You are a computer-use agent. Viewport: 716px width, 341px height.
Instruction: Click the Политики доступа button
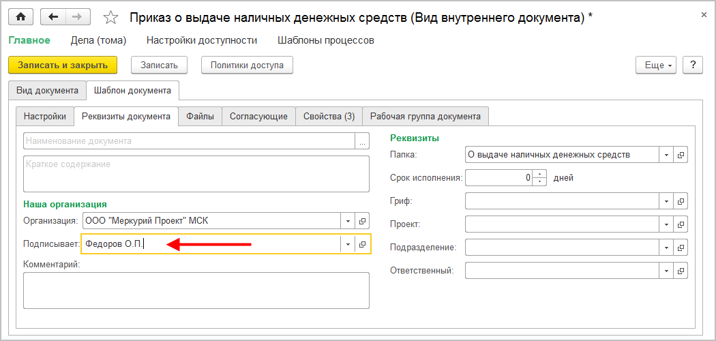click(x=247, y=65)
